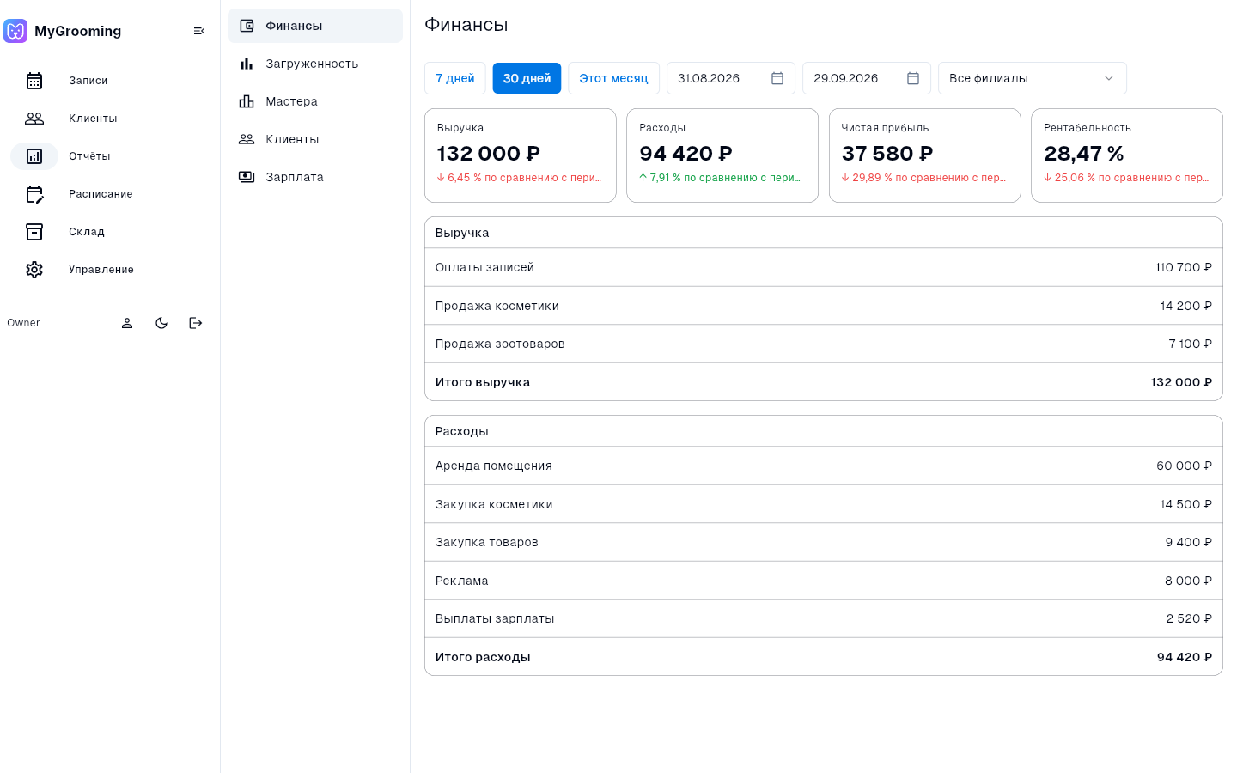This screenshot has width=1237, height=773.
Task: Click the Клиенты icon in reports submenu
Action: pyautogui.click(x=247, y=139)
